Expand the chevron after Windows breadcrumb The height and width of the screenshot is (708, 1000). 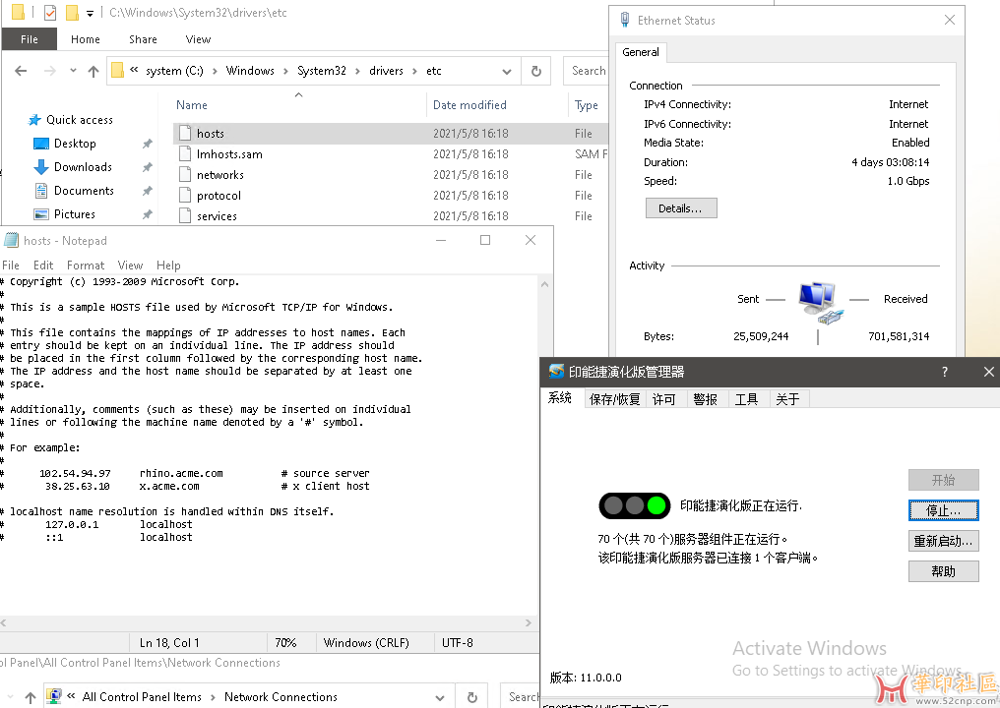point(285,71)
